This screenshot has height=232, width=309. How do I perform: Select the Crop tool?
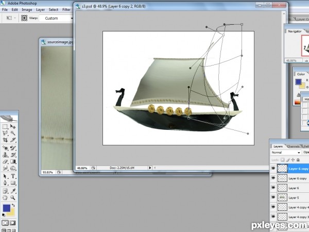click(x=5, y=140)
